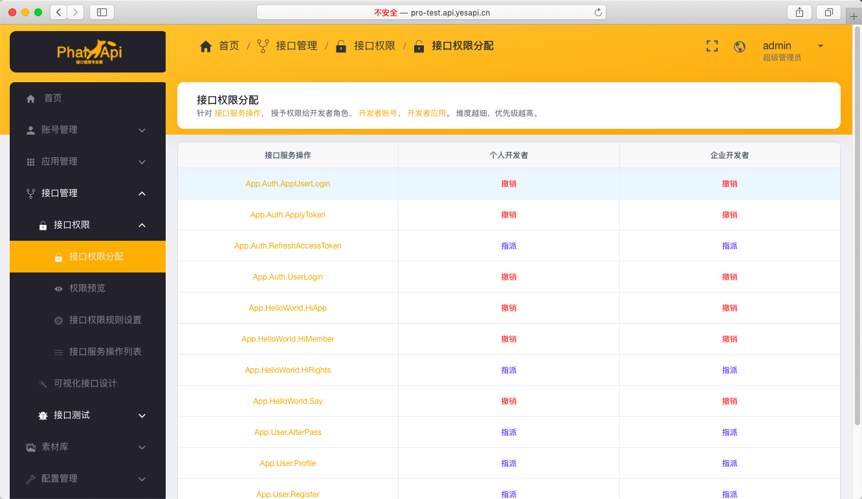
Task: Click the page's vertical scrollbar
Action: 857,227
